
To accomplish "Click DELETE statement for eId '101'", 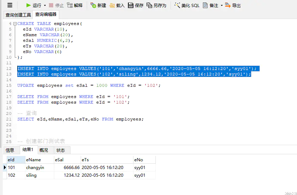I will 74,97.
